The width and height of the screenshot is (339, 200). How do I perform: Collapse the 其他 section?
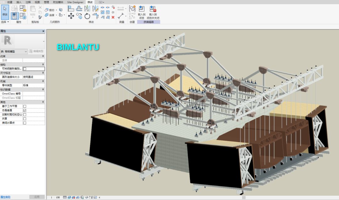click(x=43, y=102)
